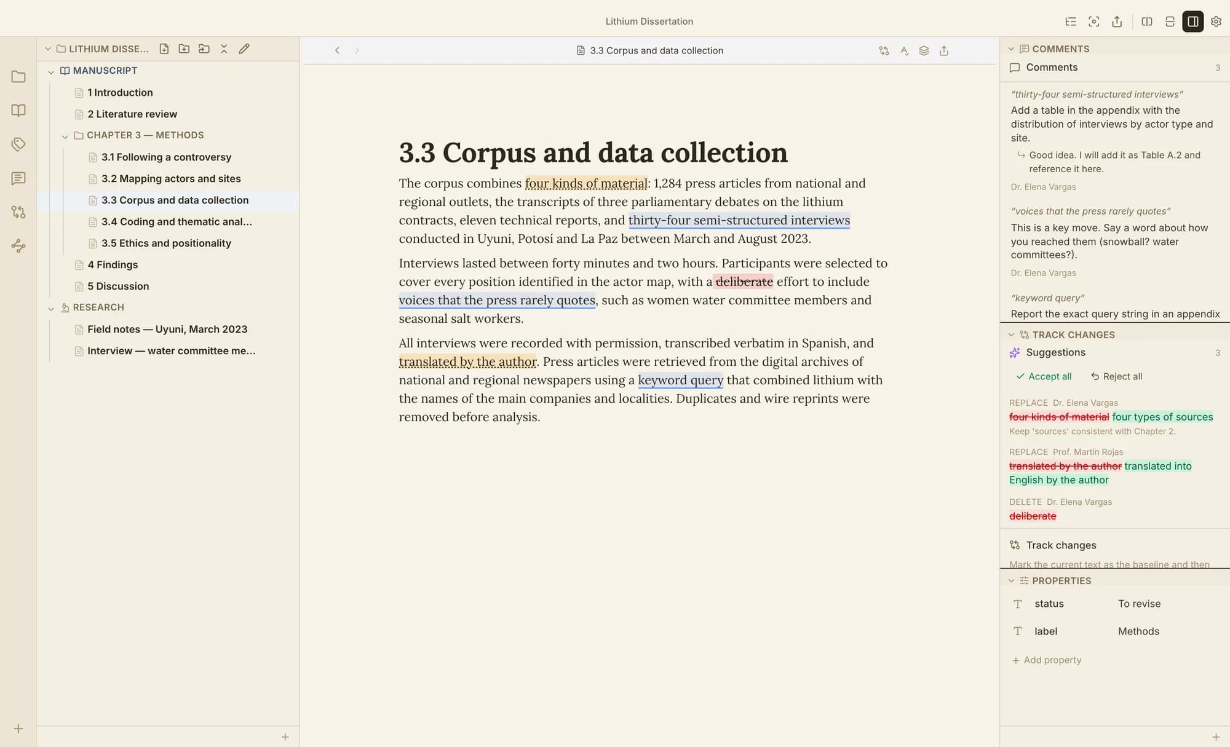Click highlighted text 'keyword query' in document
This screenshot has width=1230, height=747.
[x=680, y=380]
